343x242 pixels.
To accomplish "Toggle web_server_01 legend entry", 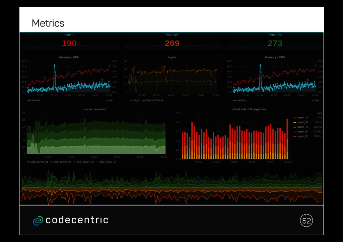I will [38, 162].
